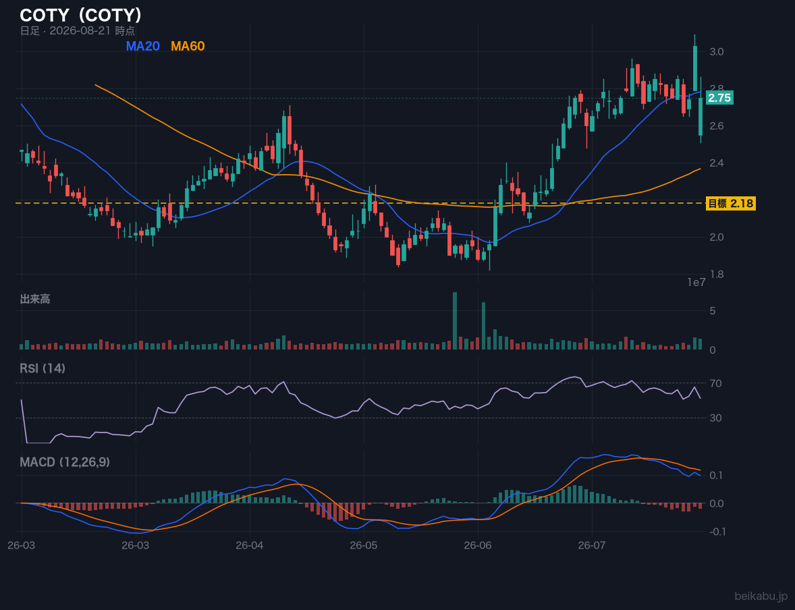795x610 pixels.
Task: Select the MA60 legend label
Action: coord(188,46)
